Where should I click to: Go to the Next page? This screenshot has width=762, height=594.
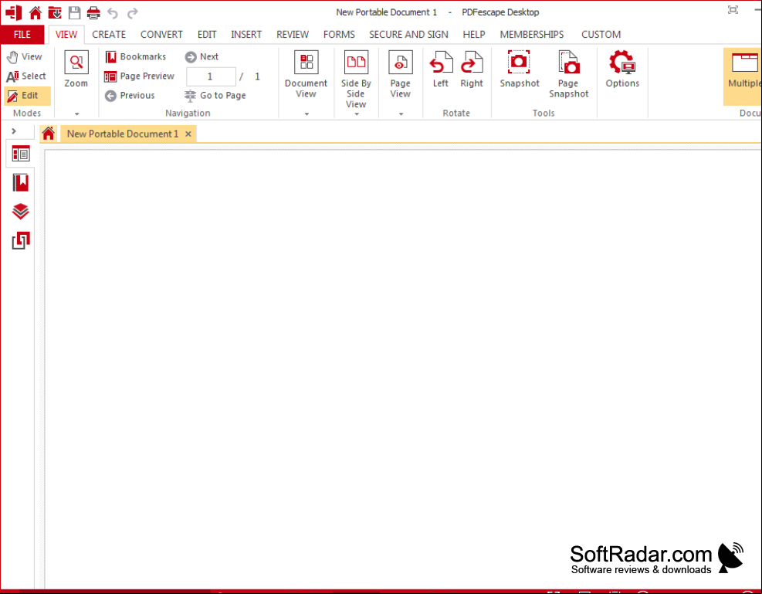(x=202, y=57)
